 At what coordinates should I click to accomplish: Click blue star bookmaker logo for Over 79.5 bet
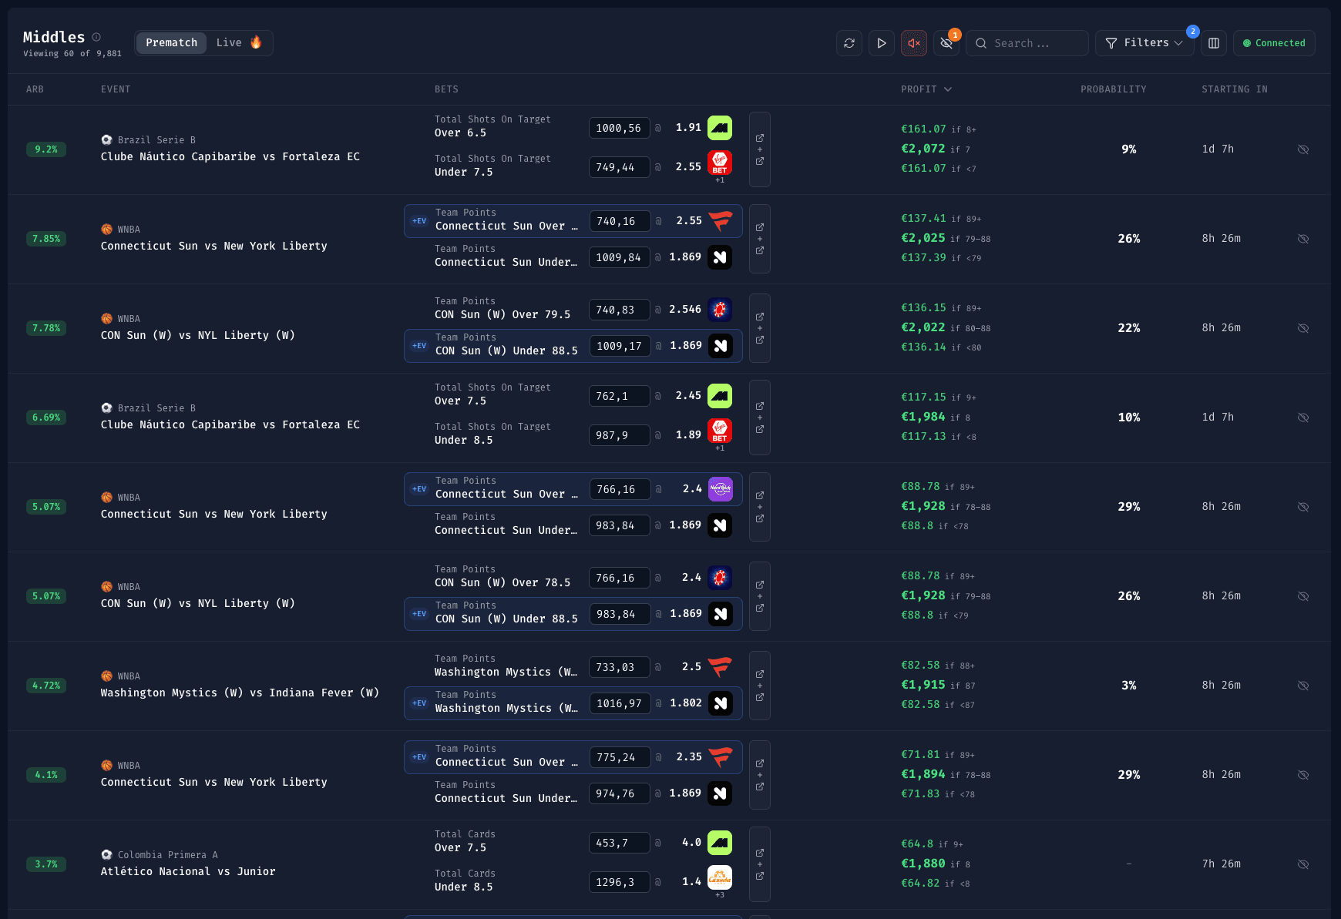[720, 310]
